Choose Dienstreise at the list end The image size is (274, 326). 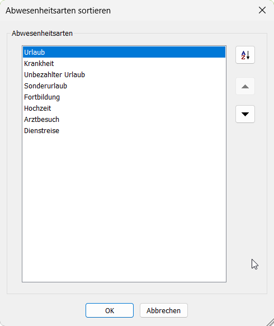pyautogui.click(x=124, y=131)
